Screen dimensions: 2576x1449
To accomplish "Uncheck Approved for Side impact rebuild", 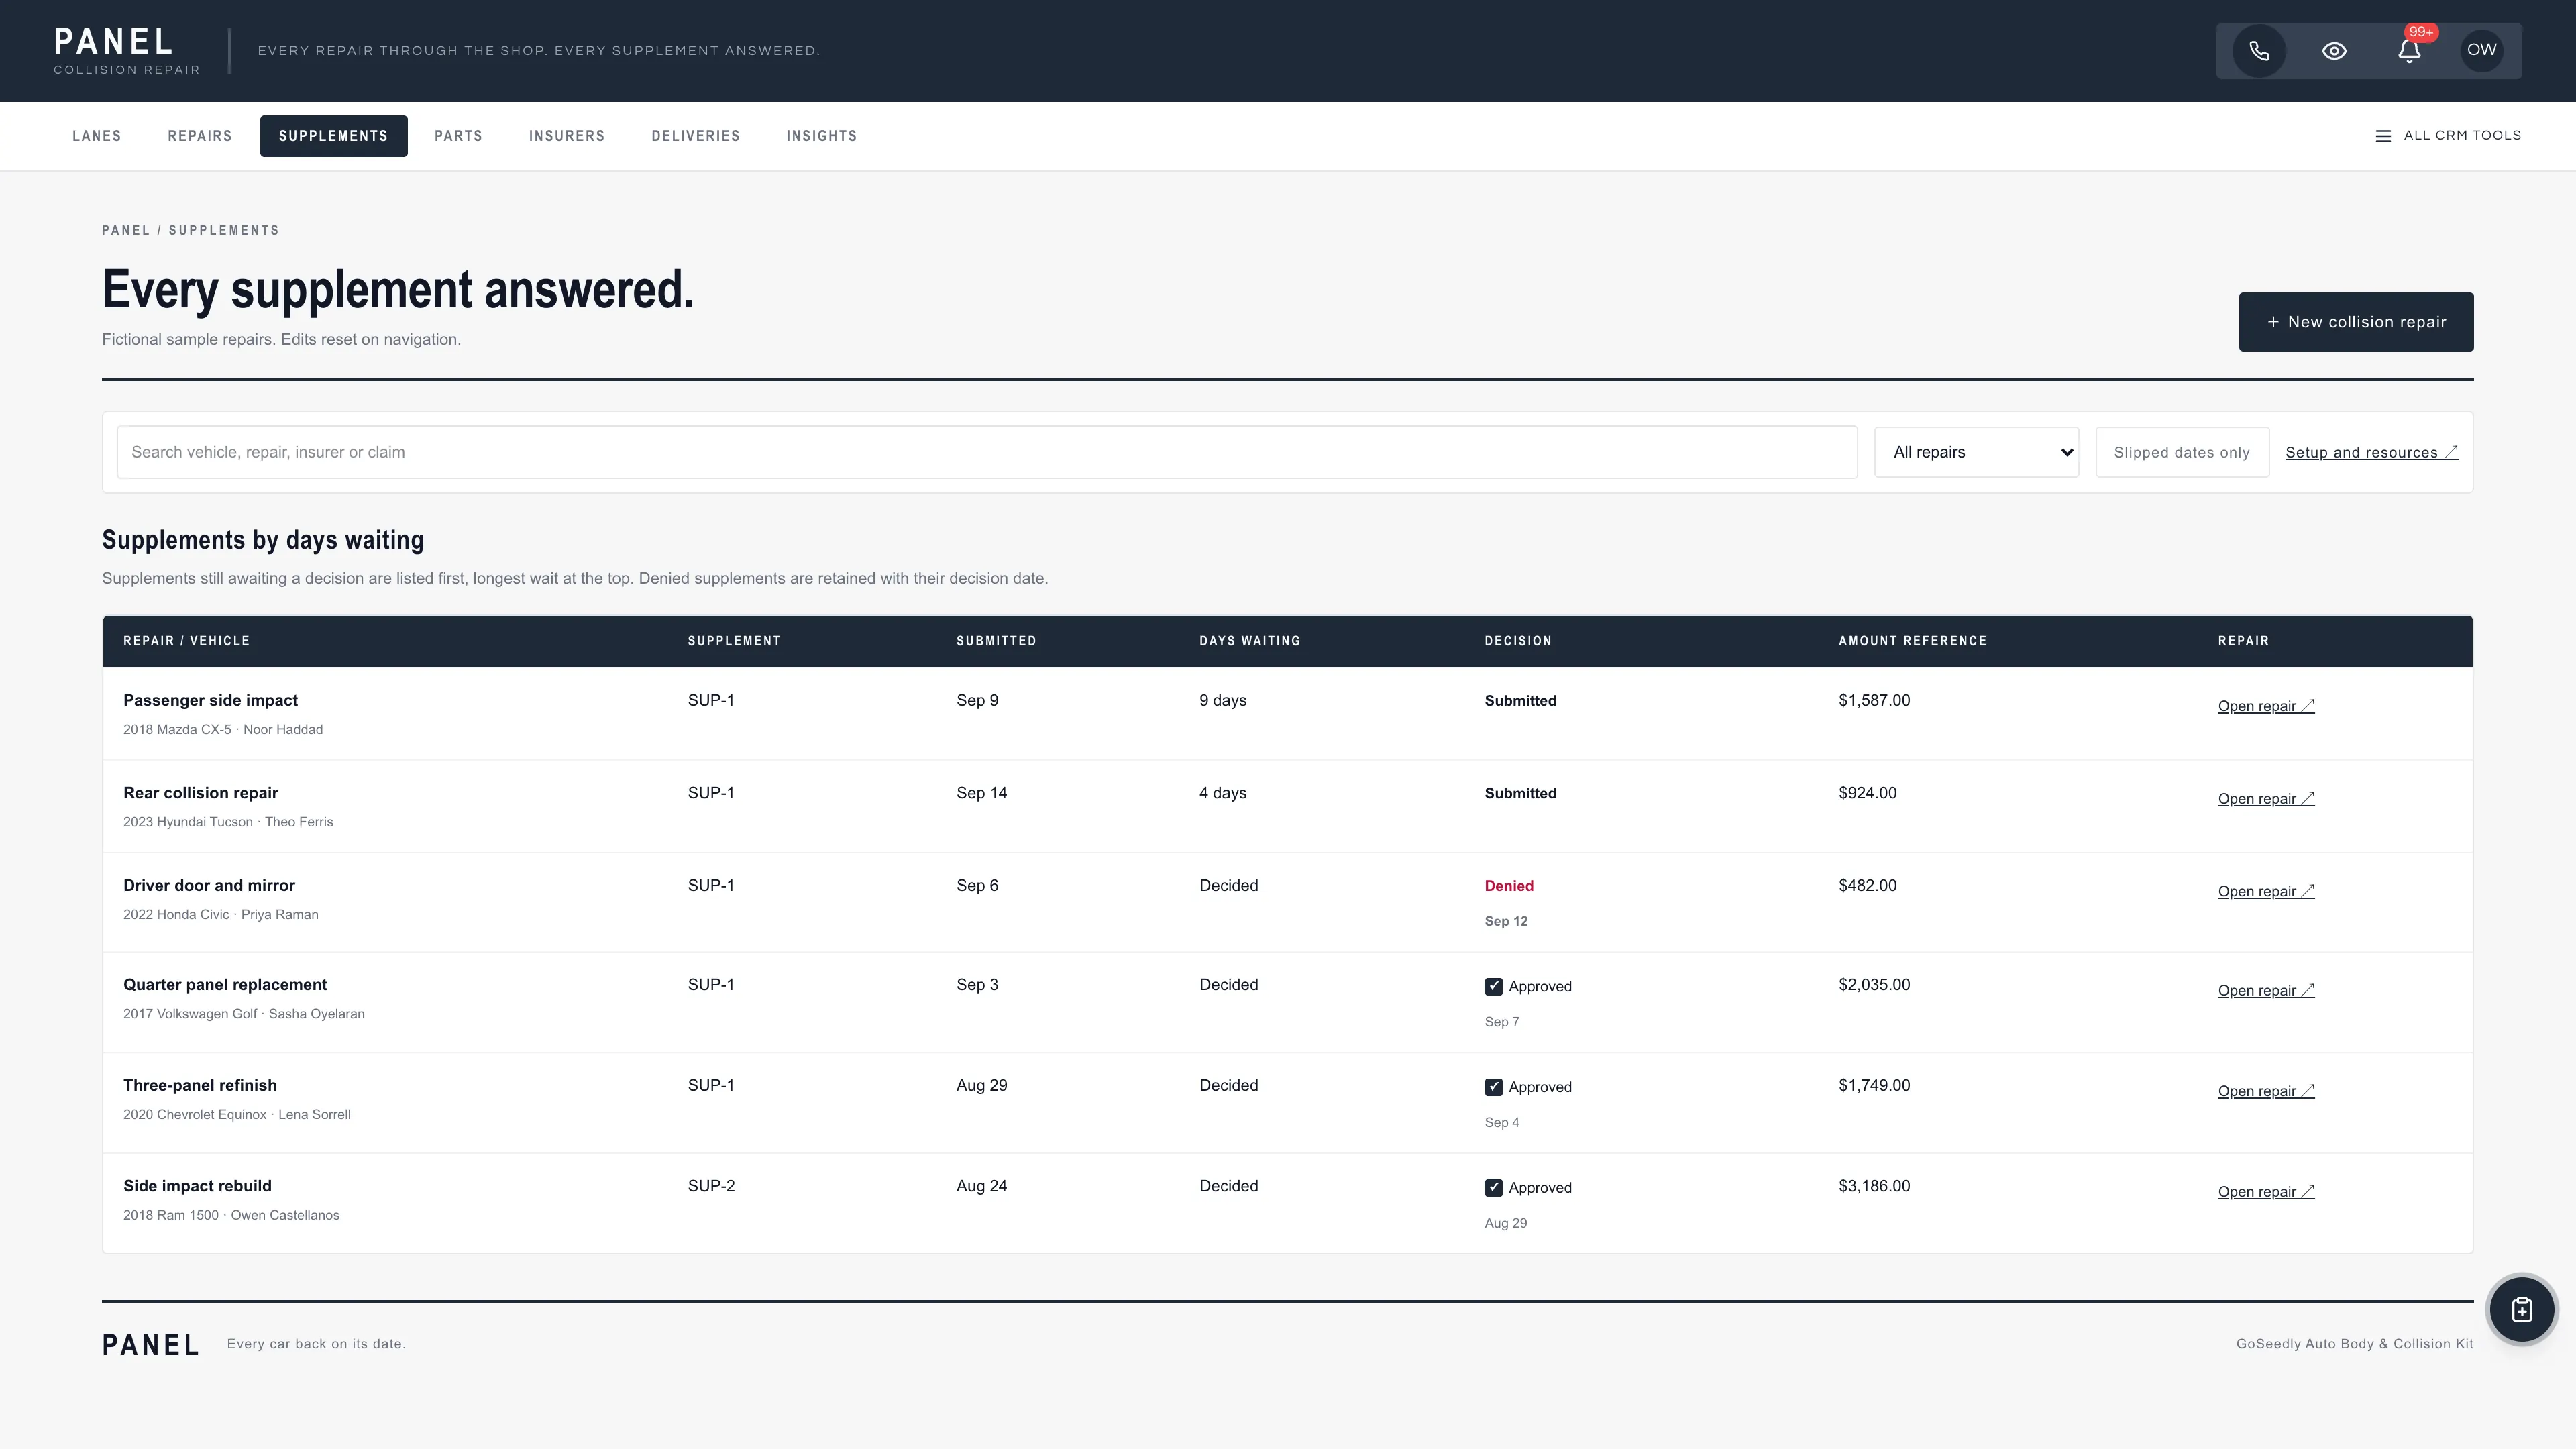I will (x=1494, y=1188).
